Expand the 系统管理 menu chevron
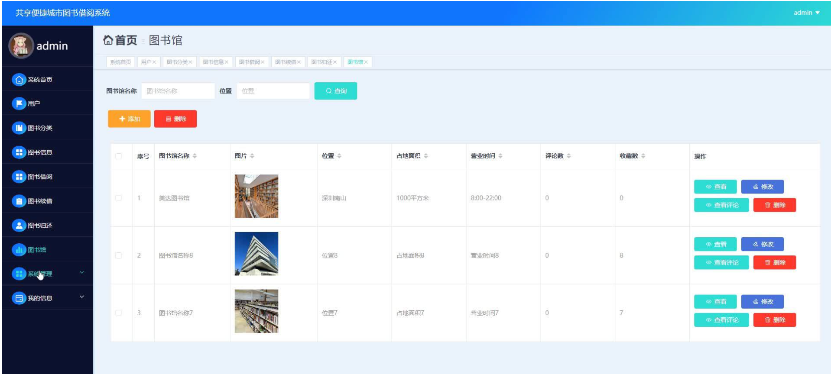The width and height of the screenshot is (831, 374). (82, 273)
